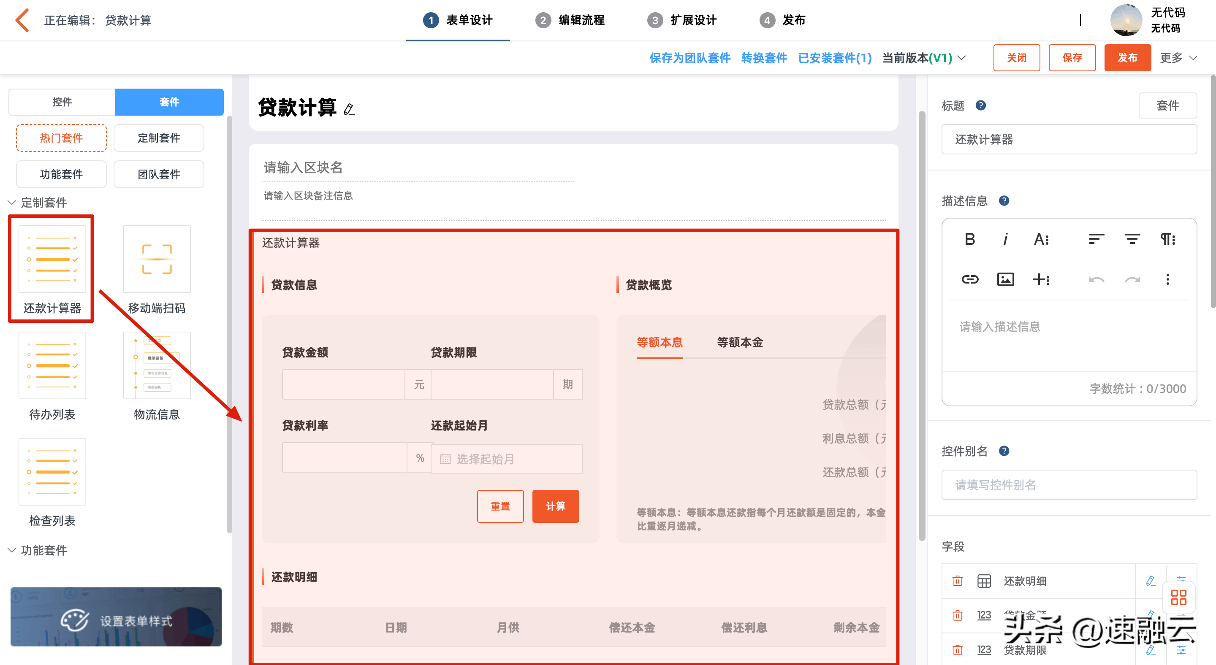The width and height of the screenshot is (1216, 665).
Task: Click the help icon next to 描述信息
Action: click(x=1004, y=201)
